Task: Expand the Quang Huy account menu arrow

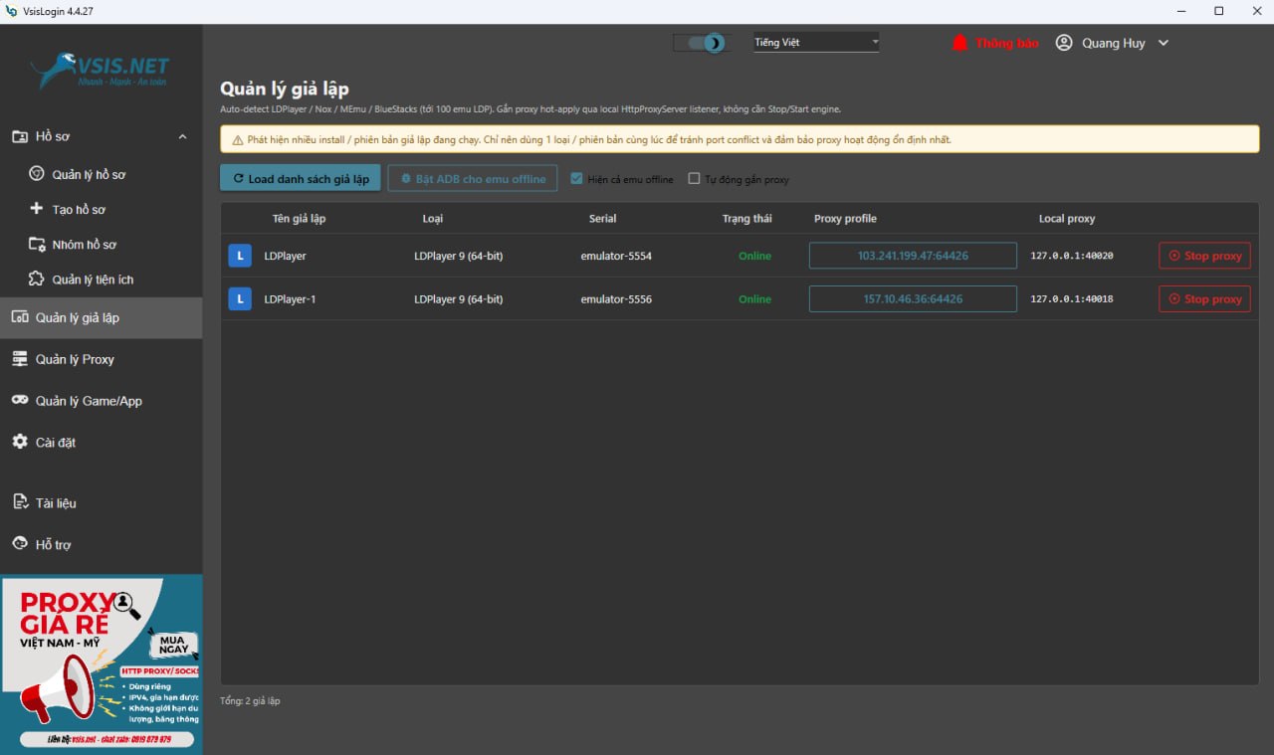Action: [x=1164, y=43]
